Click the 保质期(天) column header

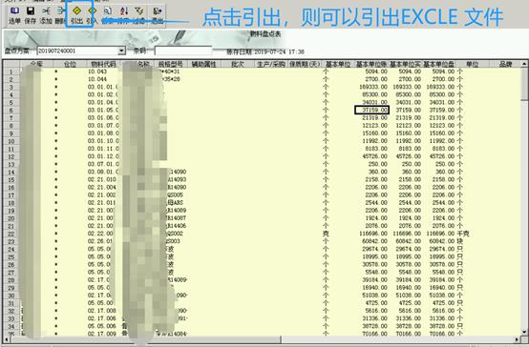pos(305,64)
